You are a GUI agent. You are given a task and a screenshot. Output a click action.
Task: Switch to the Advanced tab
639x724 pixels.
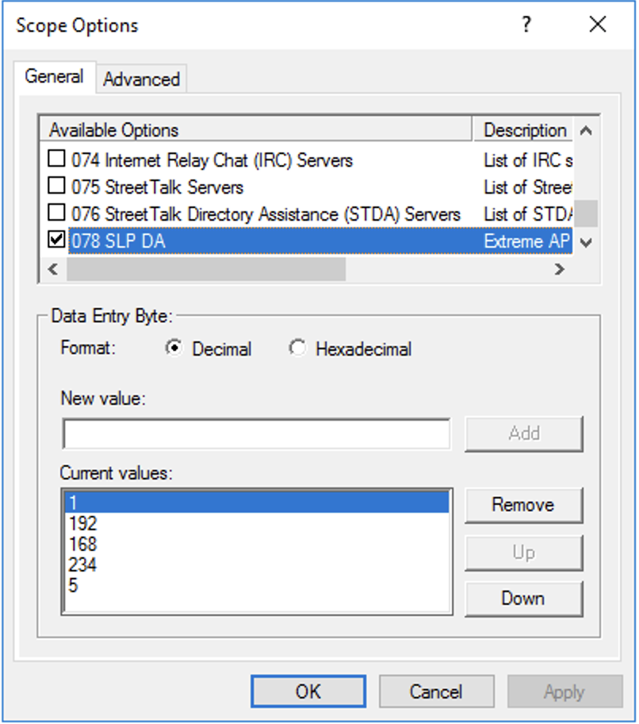(141, 79)
